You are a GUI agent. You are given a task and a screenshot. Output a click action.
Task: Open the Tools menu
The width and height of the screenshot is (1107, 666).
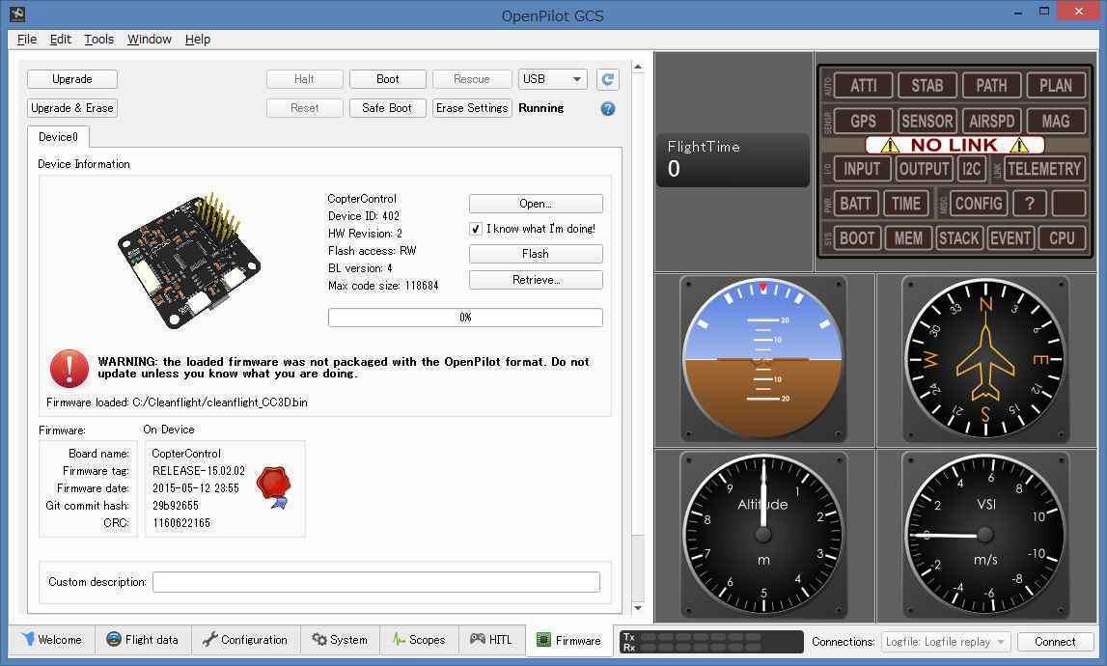coord(98,40)
